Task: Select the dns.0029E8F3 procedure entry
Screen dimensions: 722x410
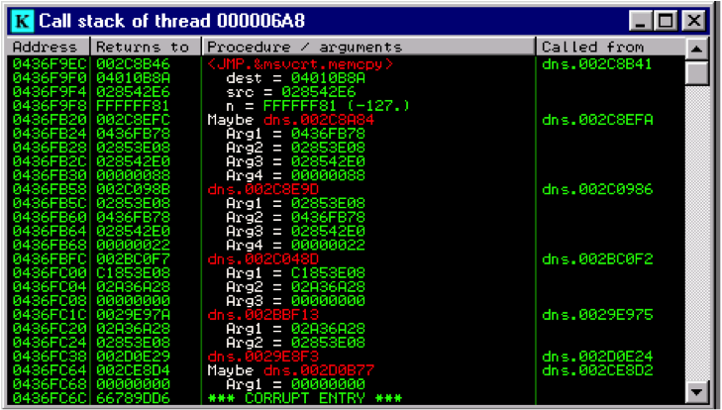Action: coord(263,357)
